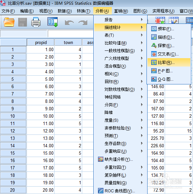This screenshot has height=194, width=193.
Task: Click the P-P 图 icon
Action: (x=154, y=71)
